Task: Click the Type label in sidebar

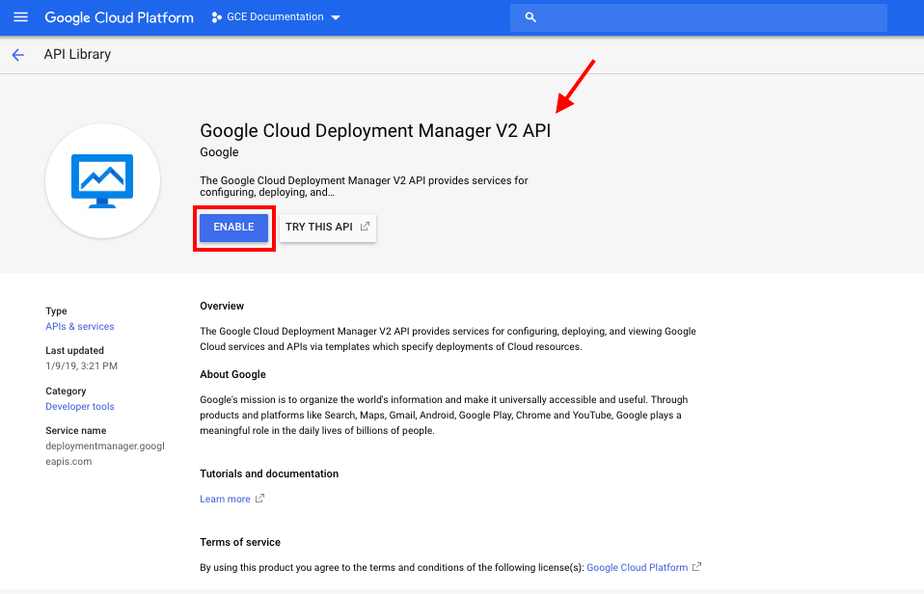Action: [x=56, y=311]
